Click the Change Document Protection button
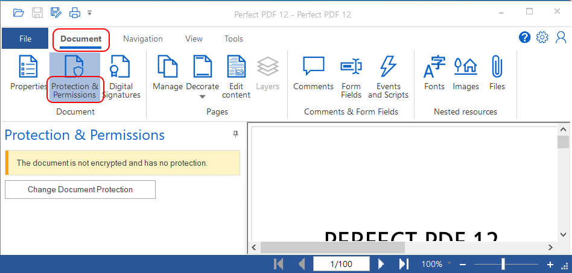This screenshot has width=572, height=273. (x=80, y=189)
